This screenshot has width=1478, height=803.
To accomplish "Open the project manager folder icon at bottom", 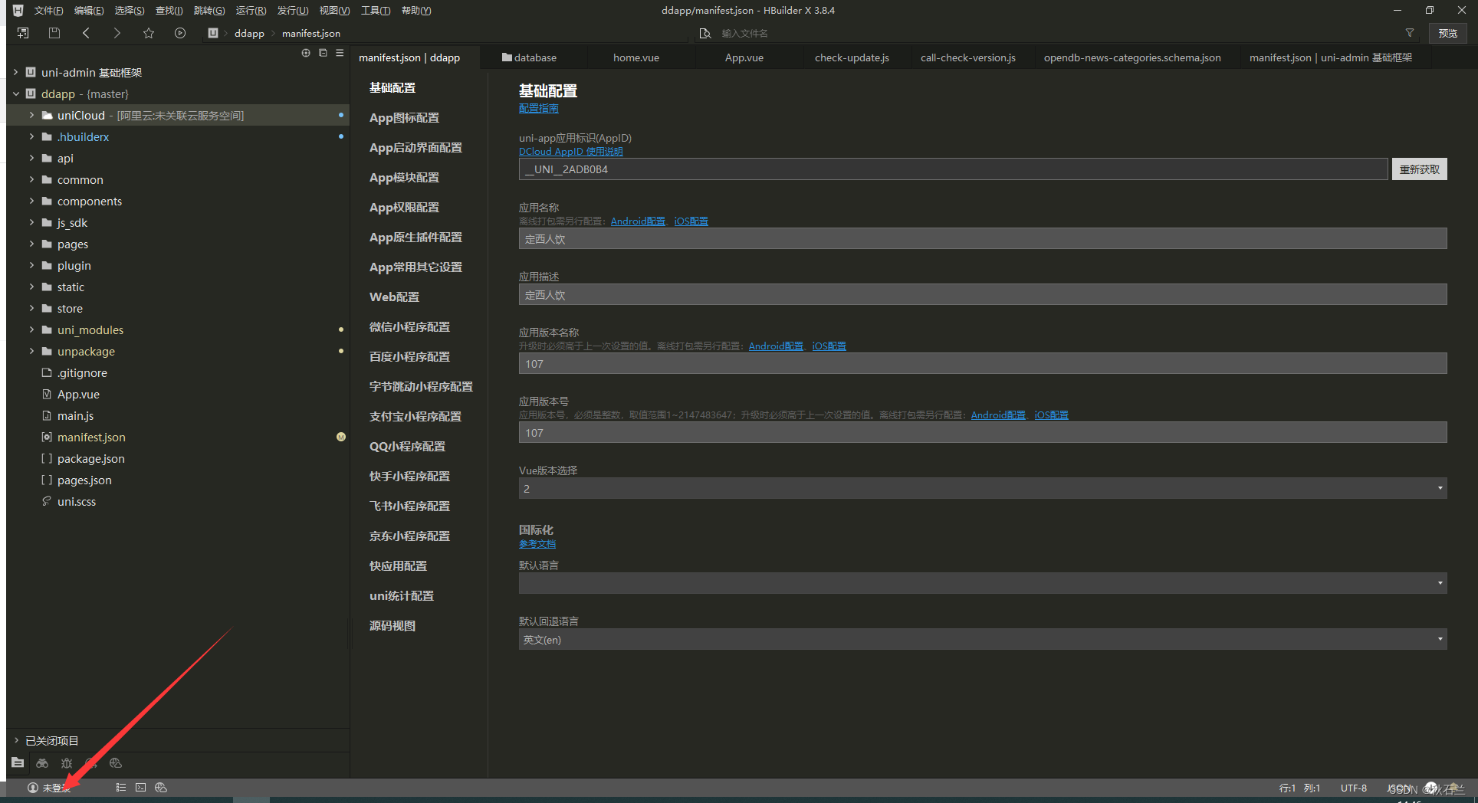I will 18,762.
